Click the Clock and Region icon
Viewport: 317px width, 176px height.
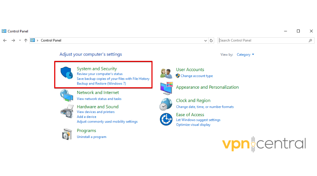pos(166,104)
